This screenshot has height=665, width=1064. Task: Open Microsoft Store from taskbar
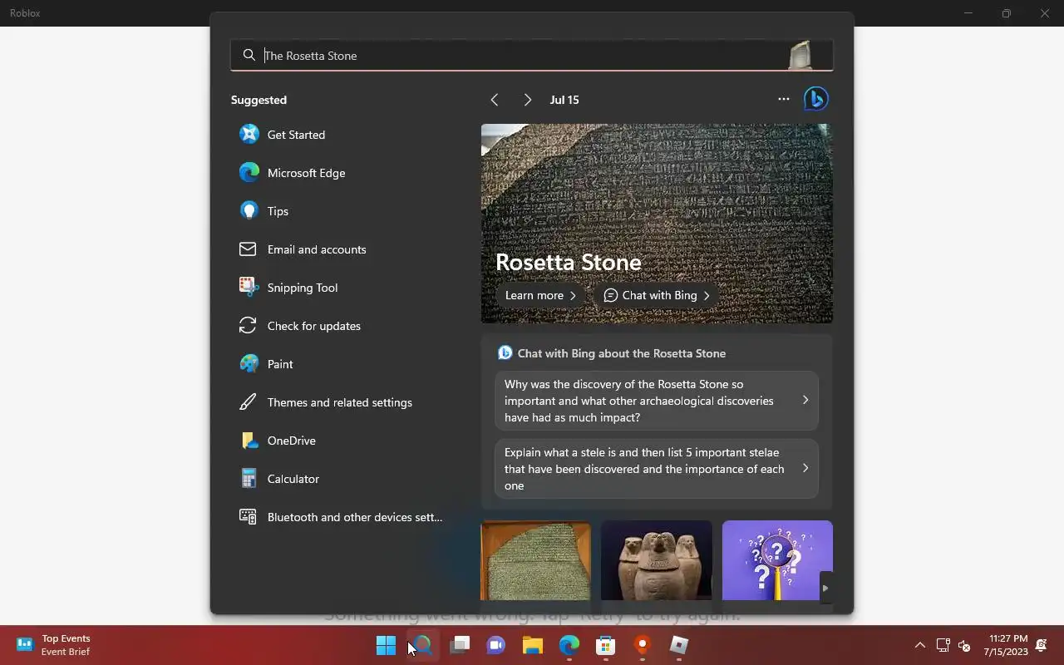coord(606,645)
